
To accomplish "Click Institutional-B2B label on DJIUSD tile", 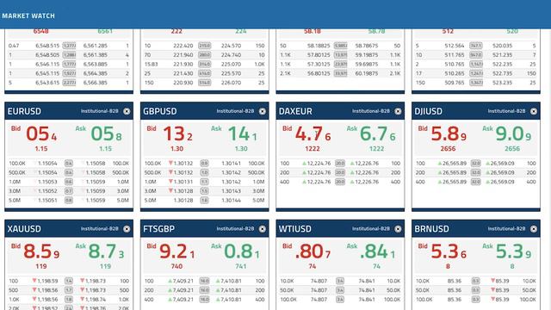I will coord(506,111).
